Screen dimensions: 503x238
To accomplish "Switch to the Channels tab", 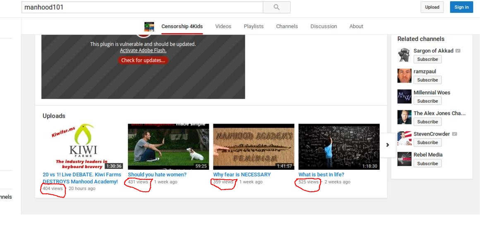I will (287, 26).
